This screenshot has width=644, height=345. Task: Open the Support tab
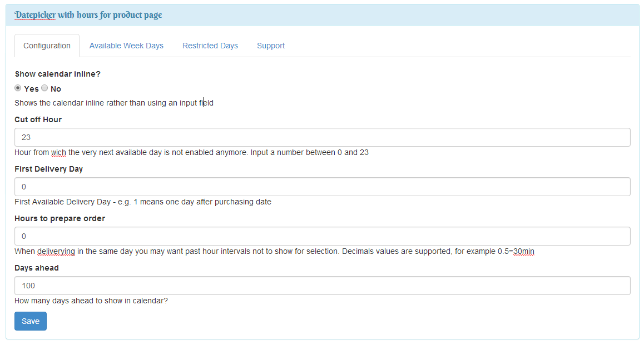tap(271, 46)
